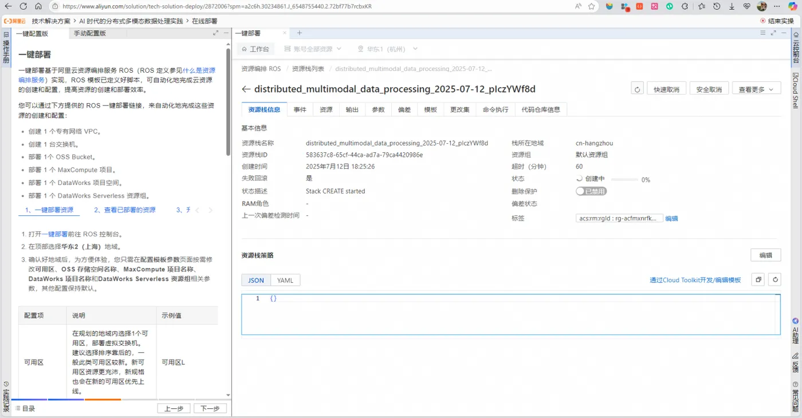
Task: Open the right panel's three-line menu icon
Action: coord(763,33)
